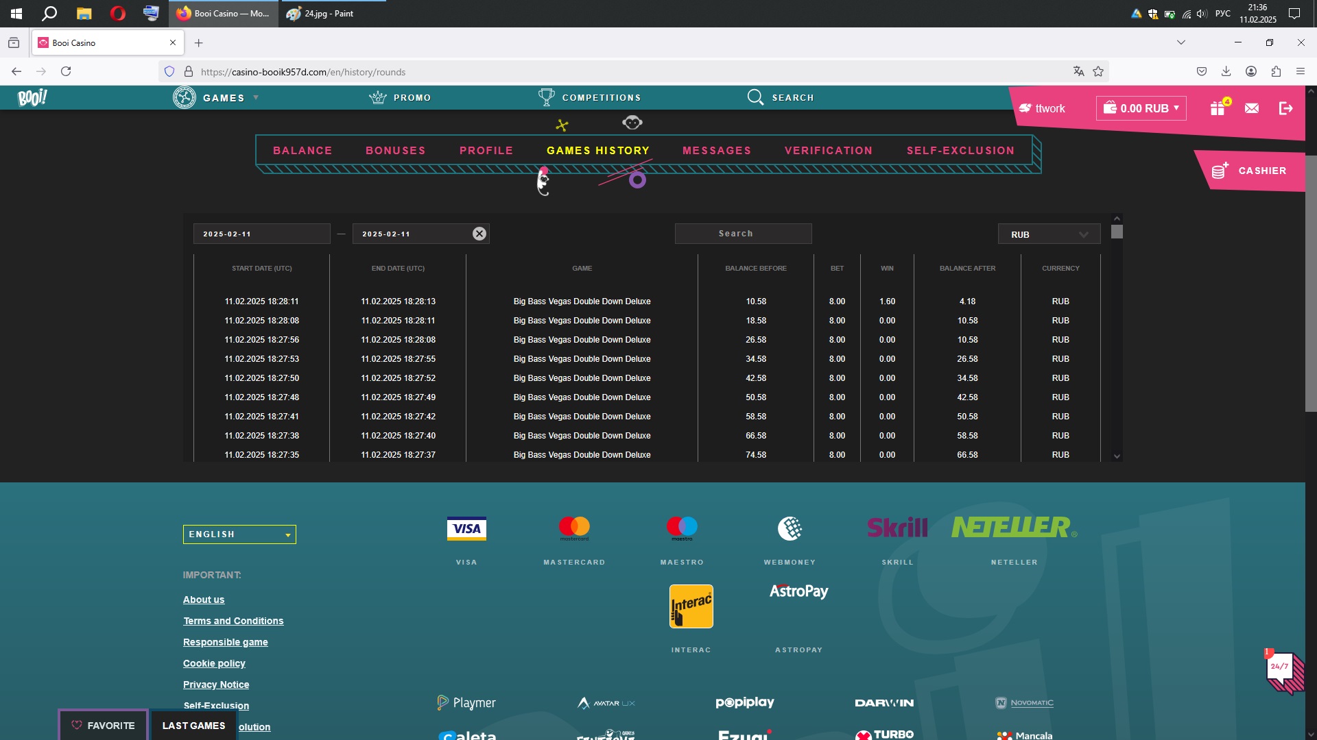Viewport: 1317px width, 740px height.
Task: Open a new browser tab
Action: click(x=198, y=42)
